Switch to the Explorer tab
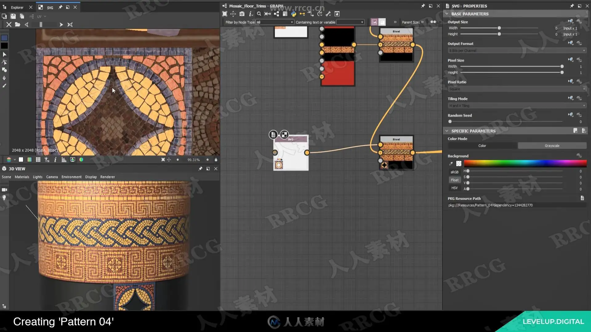 tap(17, 7)
